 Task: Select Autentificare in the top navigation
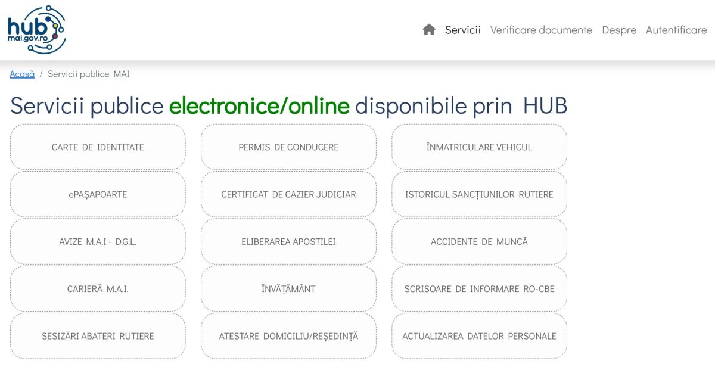pyautogui.click(x=676, y=30)
